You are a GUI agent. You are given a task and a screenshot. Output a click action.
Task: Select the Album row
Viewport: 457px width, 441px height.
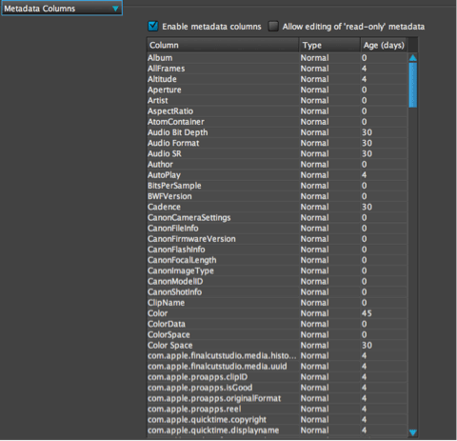(277, 58)
